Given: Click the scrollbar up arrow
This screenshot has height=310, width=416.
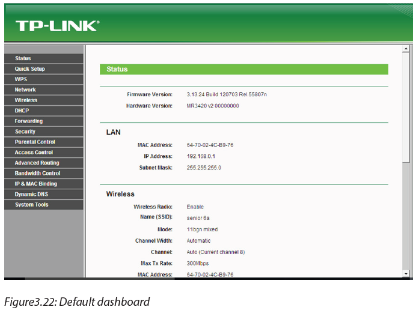Looking at the screenshot, I should (406, 49).
